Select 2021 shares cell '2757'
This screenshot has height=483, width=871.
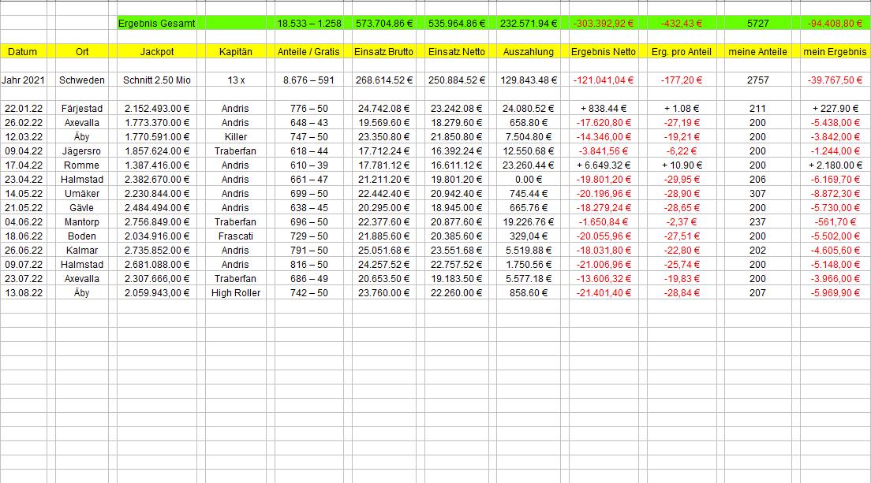[757, 80]
